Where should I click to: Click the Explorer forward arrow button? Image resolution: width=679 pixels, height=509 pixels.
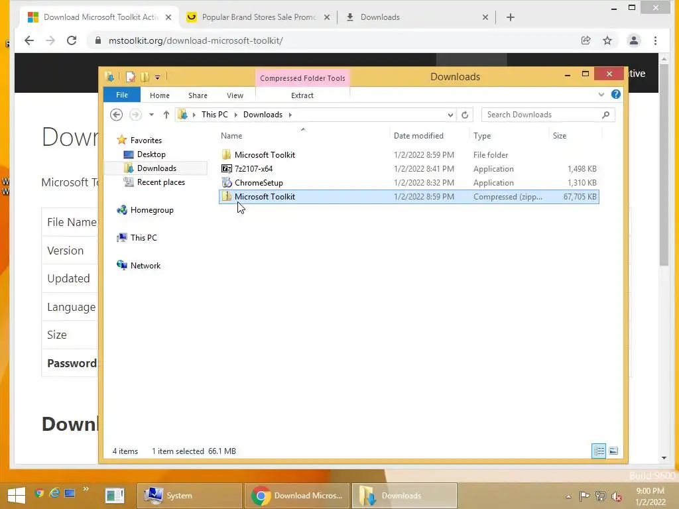(135, 115)
